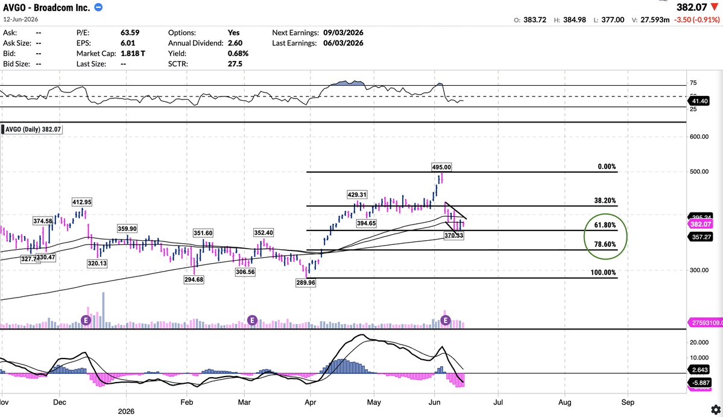Click the P/E value 63.59
This screenshot has width=723, height=417.
[130, 33]
